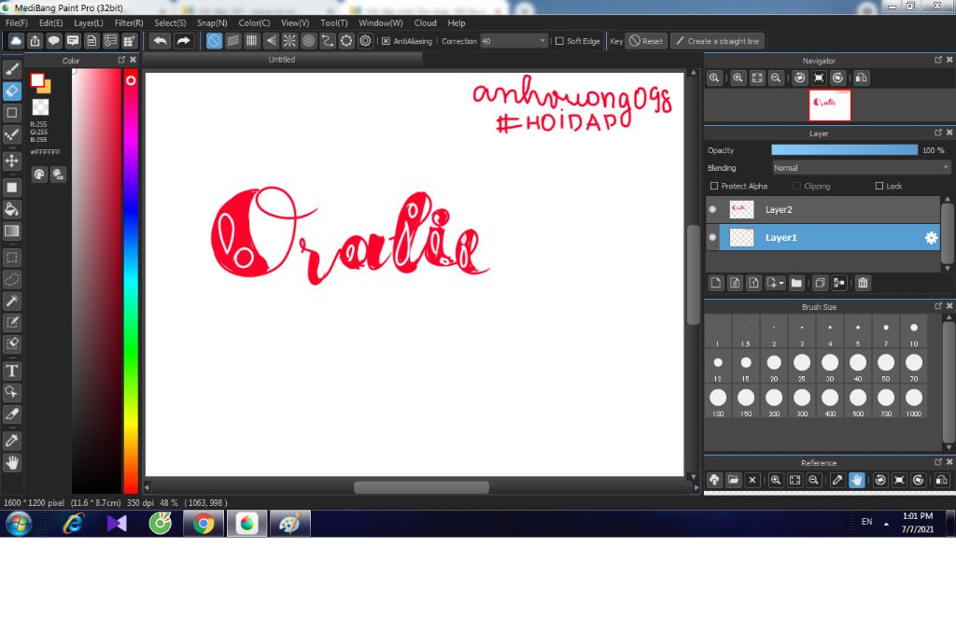Close the Color panel
The image size is (956, 617).
coord(133,60)
